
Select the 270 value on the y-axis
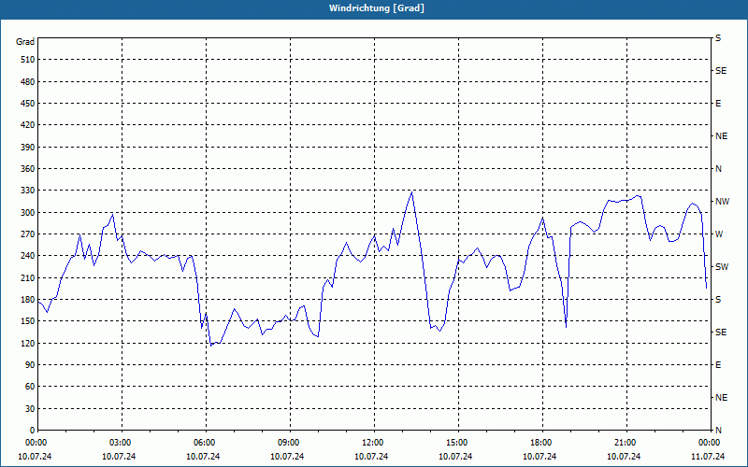click(x=28, y=234)
